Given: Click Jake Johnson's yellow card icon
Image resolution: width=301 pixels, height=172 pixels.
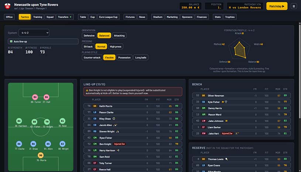Looking at the screenshot, I should (226, 121).
